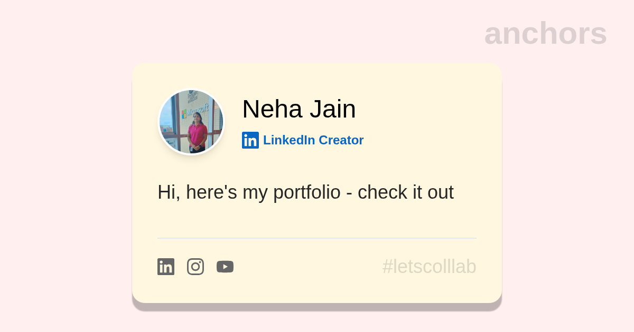
Task: Click Neha Jain's circular profile photo
Action: (x=191, y=122)
